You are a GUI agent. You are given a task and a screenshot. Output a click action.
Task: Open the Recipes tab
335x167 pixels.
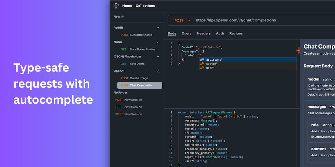click(236, 33)
